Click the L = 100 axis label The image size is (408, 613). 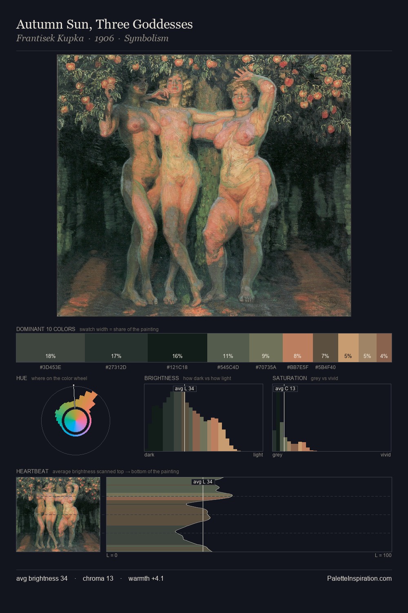(x=383, y=555)
